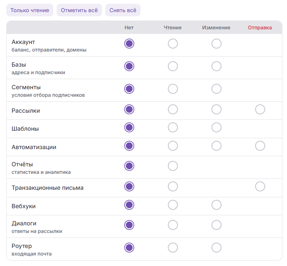The height and width of the screenshot is (266, 287).
Task: Click the text ответы на рассылки
Action: pyautogui.click(x=37, y=231)
